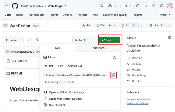Screen dimensions: 175x112
Task: Click the clone URL text field
Action: pos(76,75)
